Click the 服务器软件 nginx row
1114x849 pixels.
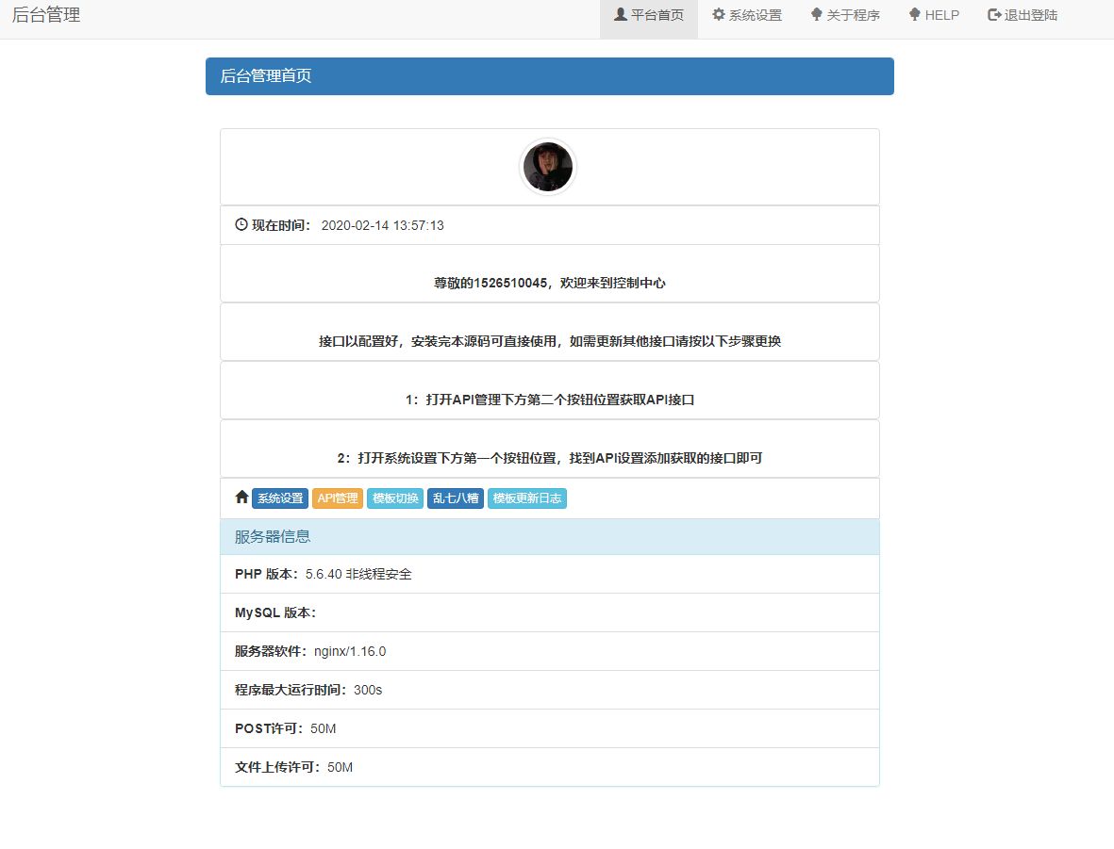pos(549,651)
